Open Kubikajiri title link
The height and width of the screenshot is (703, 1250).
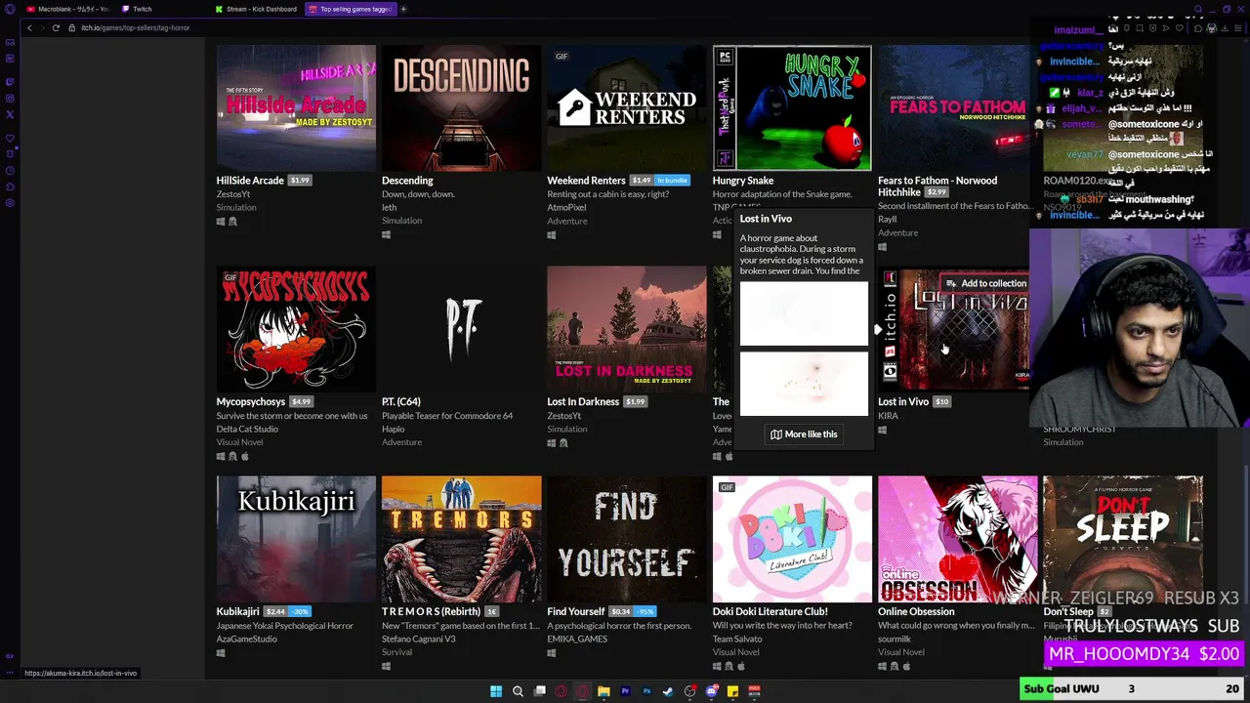tap(238, 612)
